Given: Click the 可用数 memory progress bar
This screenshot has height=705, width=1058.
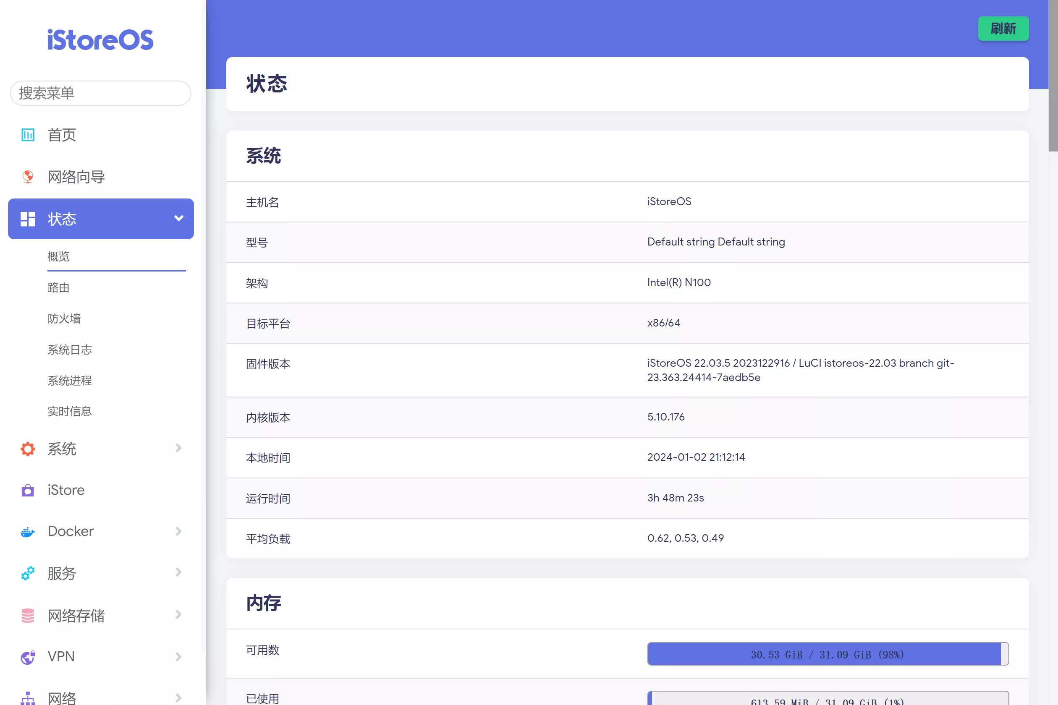Looking at the screenshot, I should 828,654.
